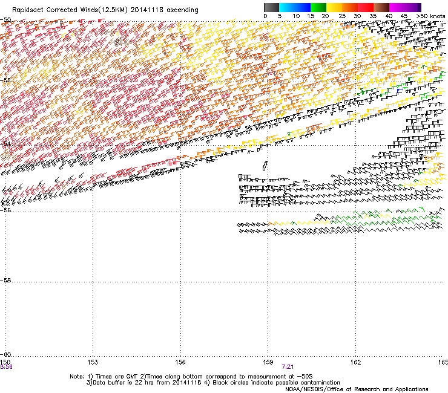Click the yellow 20-25 knots color swatch
Viewport: 448px width, 393px height.
[x=334, y=7]
